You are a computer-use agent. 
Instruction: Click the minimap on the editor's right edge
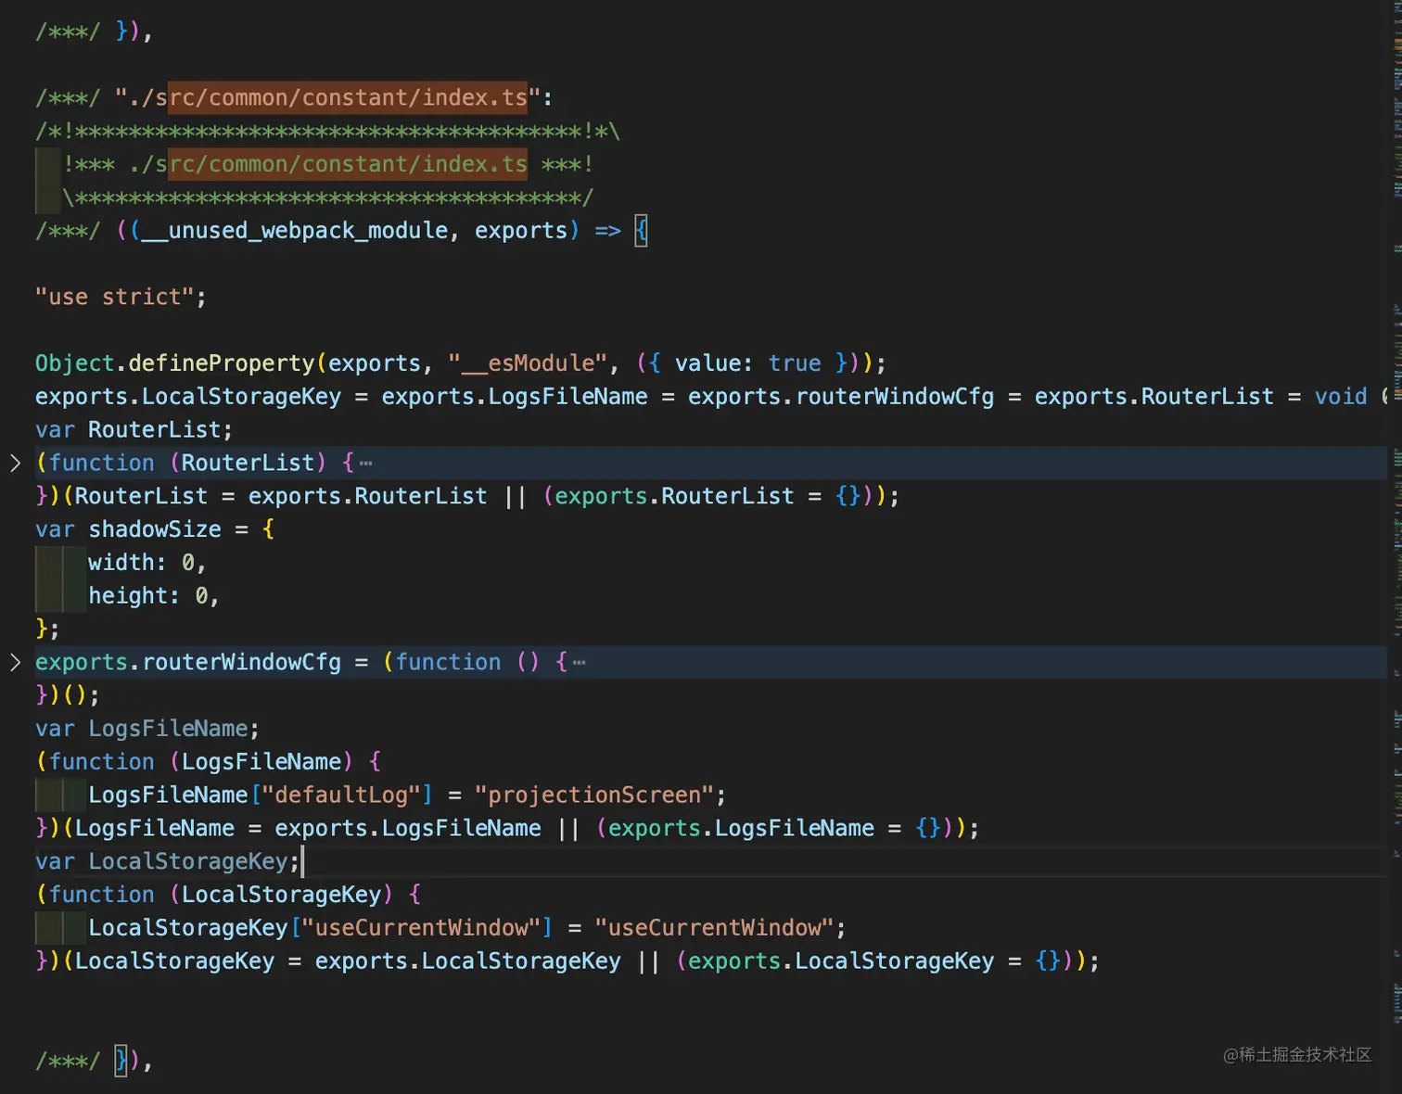tap(1396, 547)
